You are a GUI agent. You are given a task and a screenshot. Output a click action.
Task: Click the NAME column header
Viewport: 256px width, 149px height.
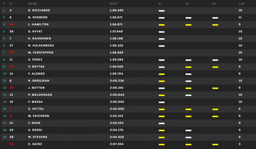pyautogui.click(x=33, y=4)
